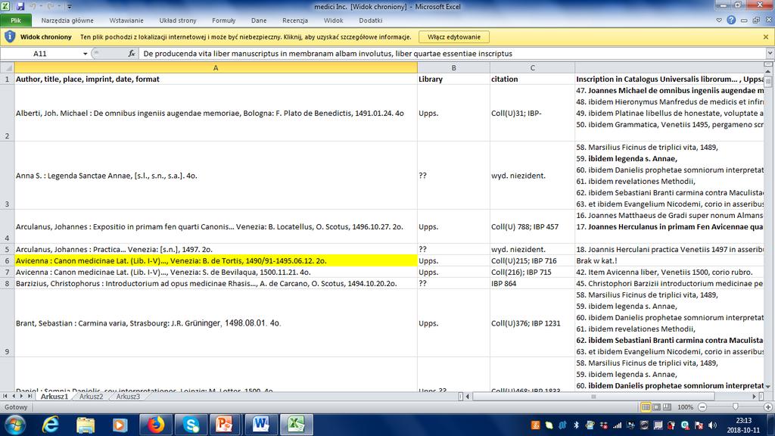
Task: Open Skype from the taskbar
Action: click(x=191, y=425)
